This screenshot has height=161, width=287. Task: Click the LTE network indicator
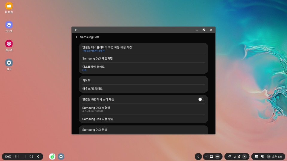click(x=229, y=157)
